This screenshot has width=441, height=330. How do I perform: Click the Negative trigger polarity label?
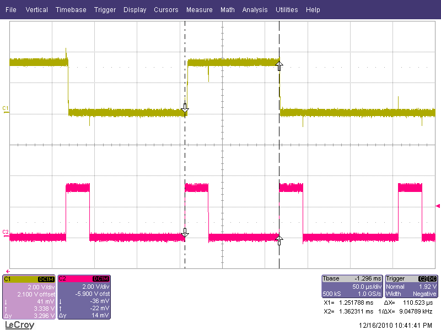pos(424,294)
